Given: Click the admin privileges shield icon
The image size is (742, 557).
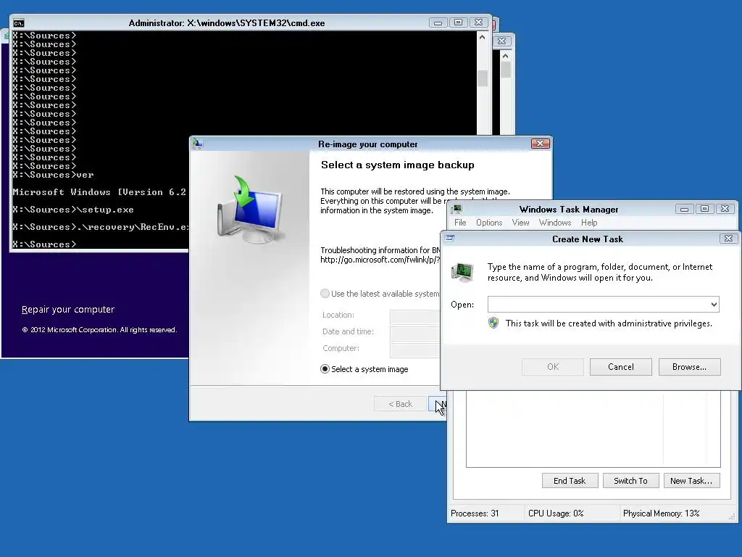Looking at the screenshot, I should pos(493,323).
